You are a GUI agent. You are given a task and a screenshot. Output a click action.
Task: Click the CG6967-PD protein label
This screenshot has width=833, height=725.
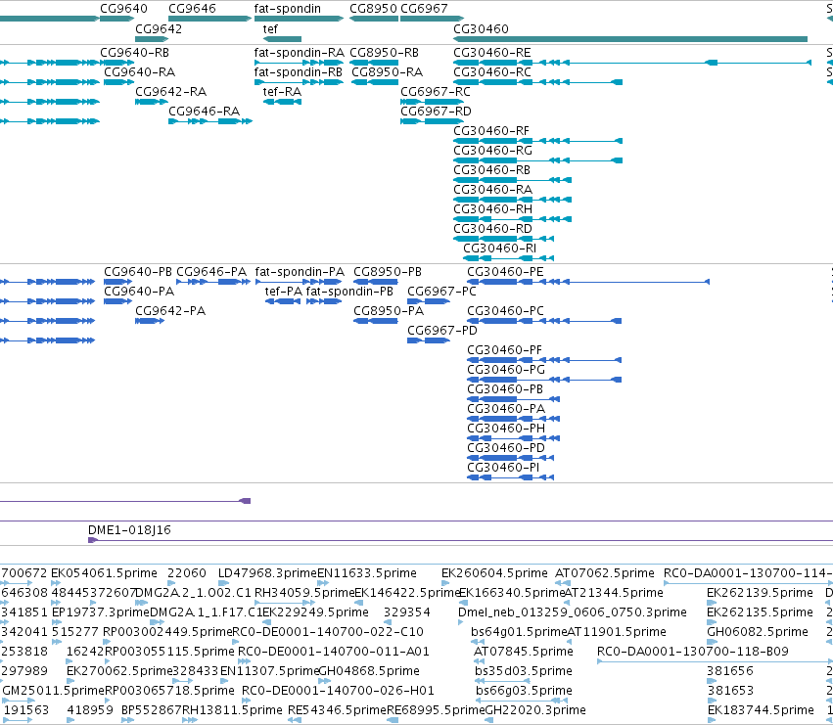(x=442, y=331)
